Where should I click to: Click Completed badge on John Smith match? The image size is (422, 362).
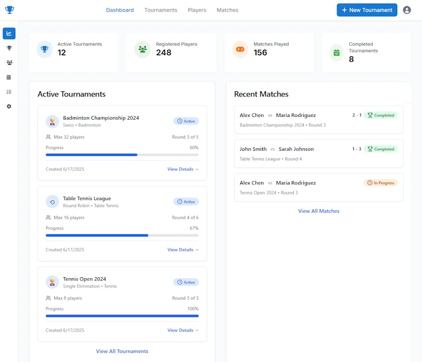click(x=381, y=149)
